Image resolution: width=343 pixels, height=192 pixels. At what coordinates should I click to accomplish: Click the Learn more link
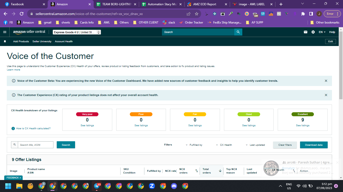point(14,70)
